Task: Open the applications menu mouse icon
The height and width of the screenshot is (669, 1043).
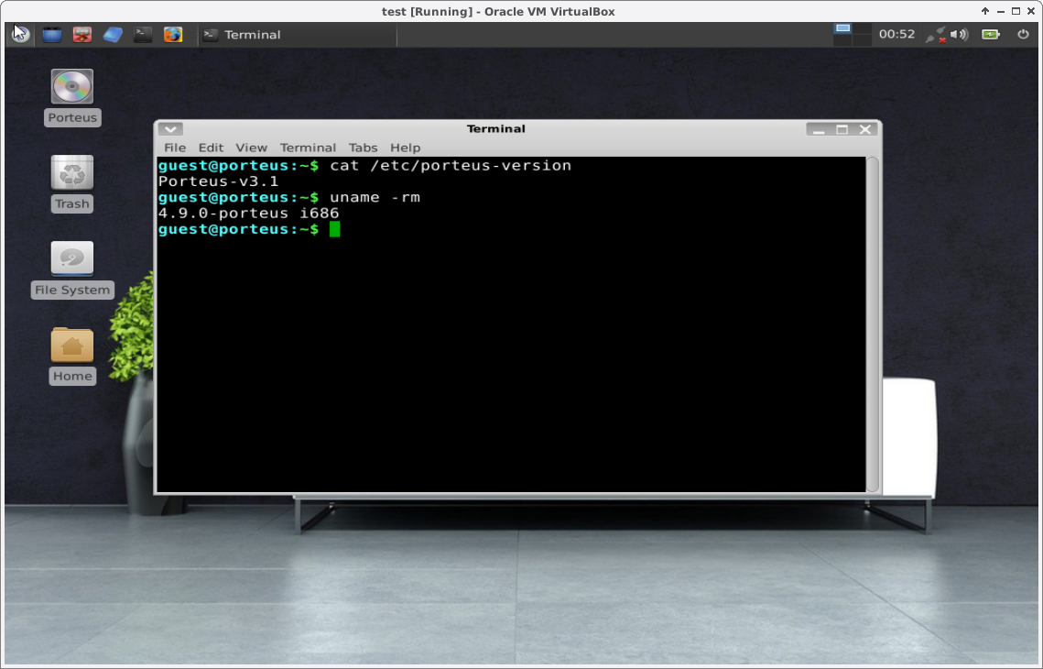Action: click(x=20, y=34)
